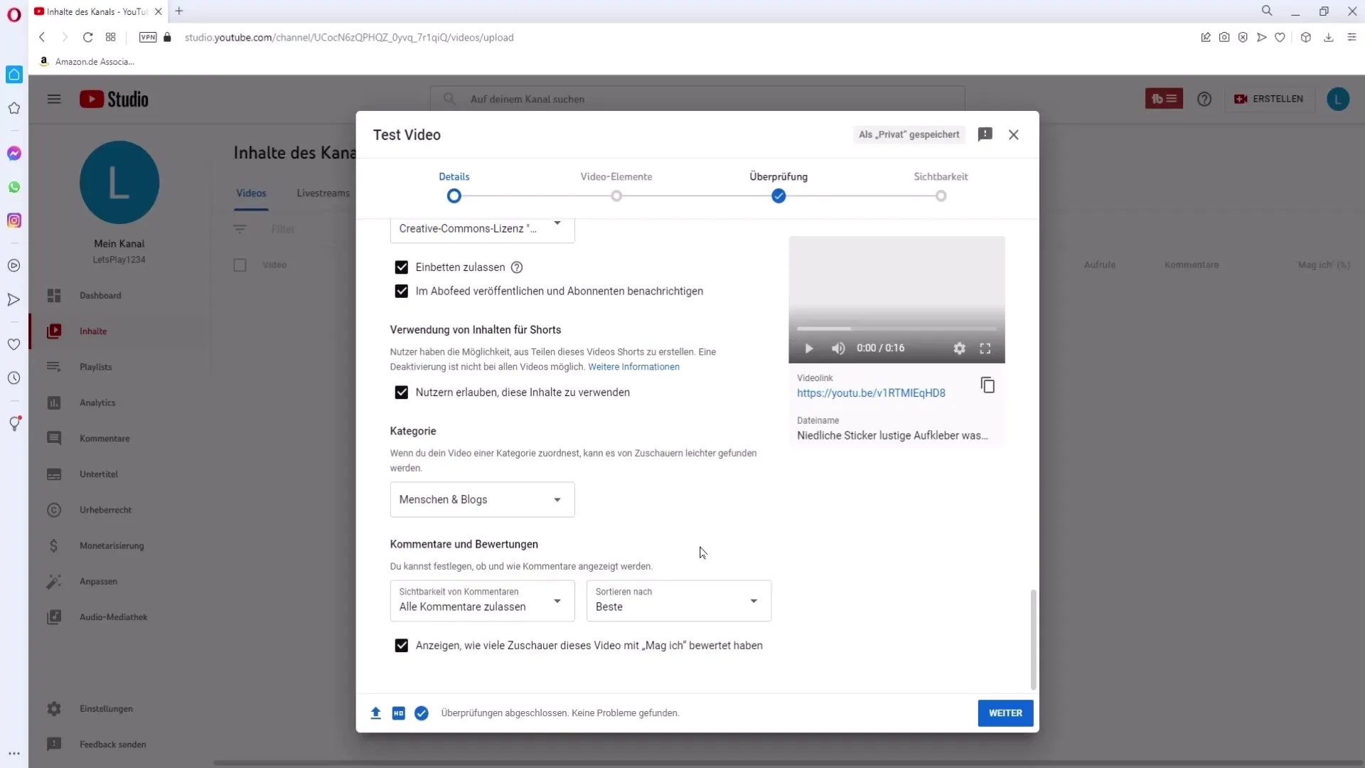Switch to Livestreams tab behind dialog

click(323, 193)
